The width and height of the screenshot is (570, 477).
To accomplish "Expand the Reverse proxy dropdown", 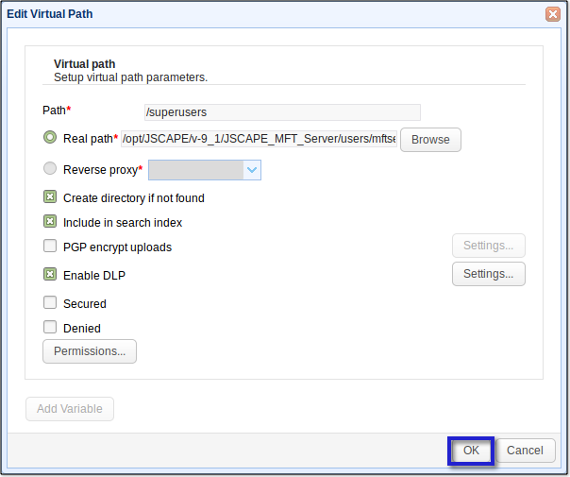I will tap(252, 170).
